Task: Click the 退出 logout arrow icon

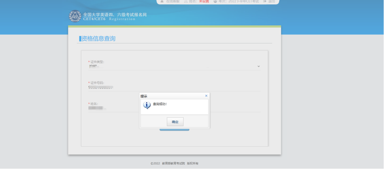Action: tap(265, 1)
